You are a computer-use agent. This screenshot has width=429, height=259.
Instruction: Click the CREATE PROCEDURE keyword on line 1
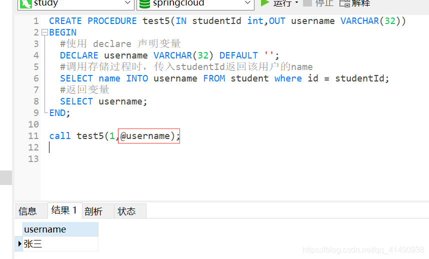coord(92,21)
